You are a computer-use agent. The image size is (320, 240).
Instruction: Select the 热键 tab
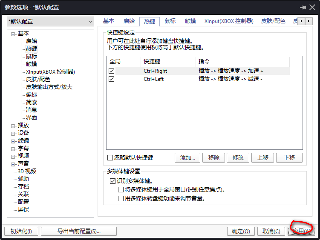point(150,21)
